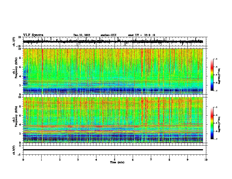The image size is (232, 179).
Task: Click the "2" tick on the Time axis
Action: pos(60,160)
